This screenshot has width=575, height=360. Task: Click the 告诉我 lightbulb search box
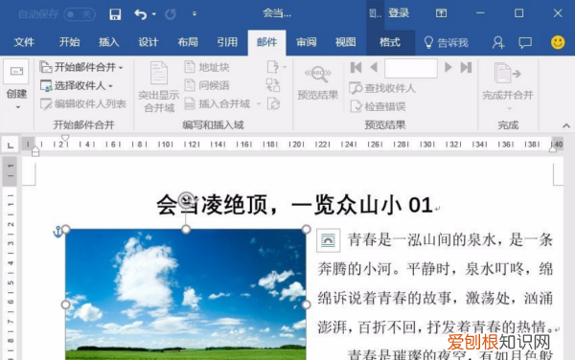[x=446, y=42]
